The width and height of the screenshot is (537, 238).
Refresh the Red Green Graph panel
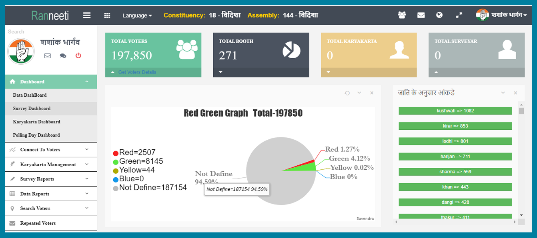pos(347,93)
